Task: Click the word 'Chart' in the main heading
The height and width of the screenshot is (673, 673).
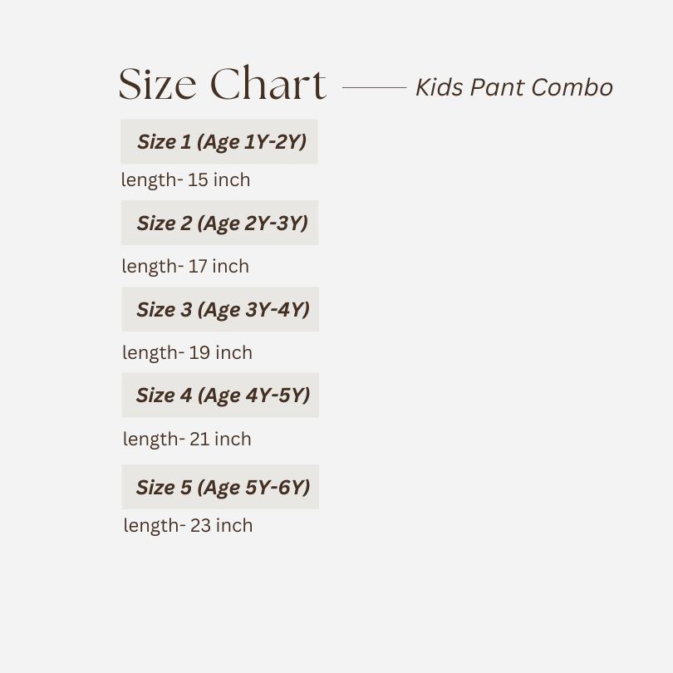Action: click(x=268, y=86)
